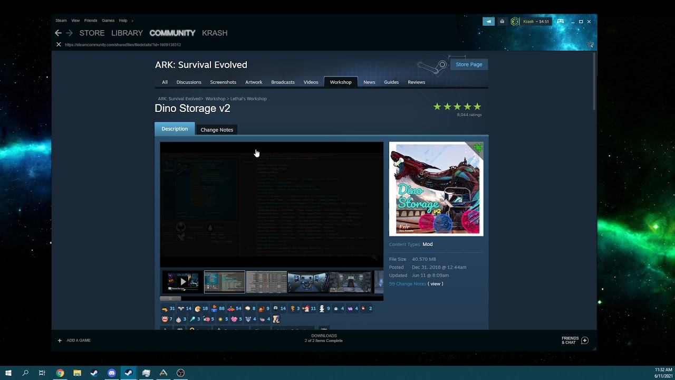Open Discord from the taskbar
This screenshot has width=675, height=380.
coord(112,373)
